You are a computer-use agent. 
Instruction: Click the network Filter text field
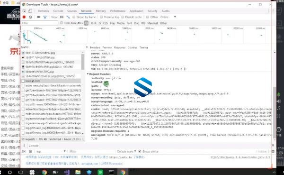pyautogui.click(x=39, y=23)
